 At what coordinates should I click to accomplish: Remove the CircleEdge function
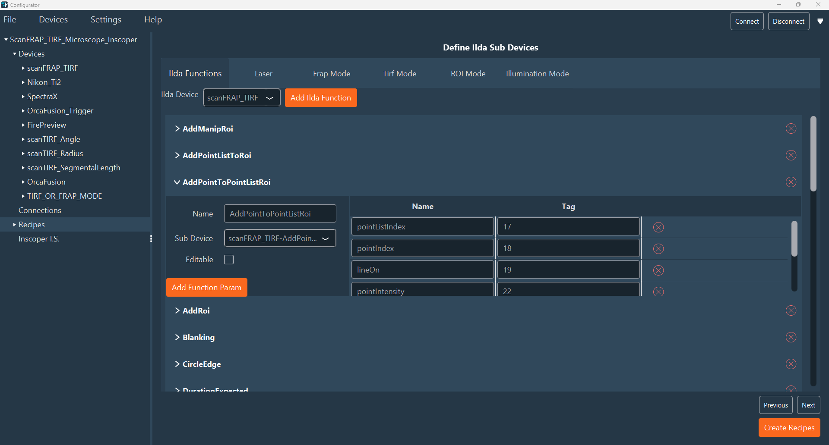791,364
